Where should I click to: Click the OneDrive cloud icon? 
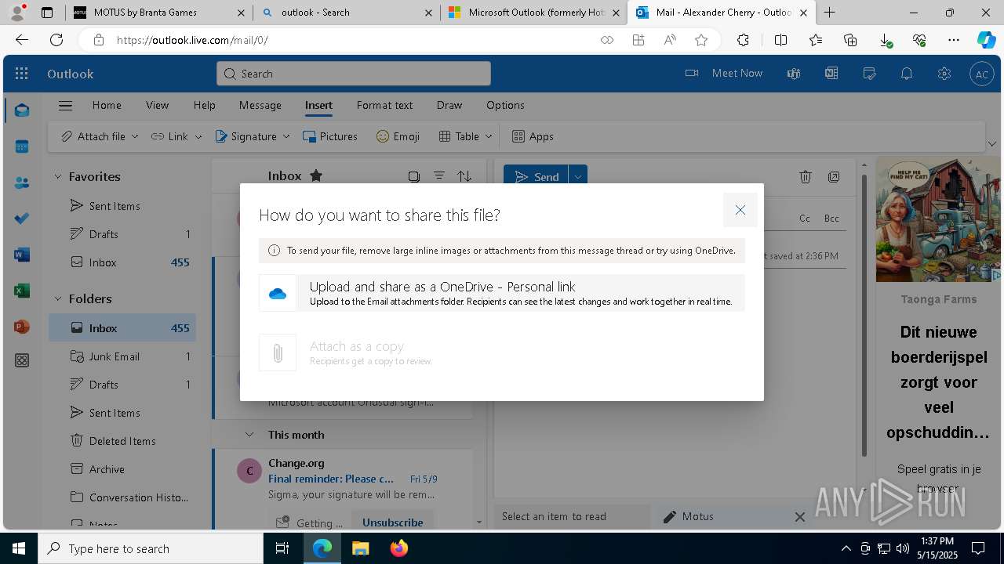pyautogui.click(x=278, y=294)
